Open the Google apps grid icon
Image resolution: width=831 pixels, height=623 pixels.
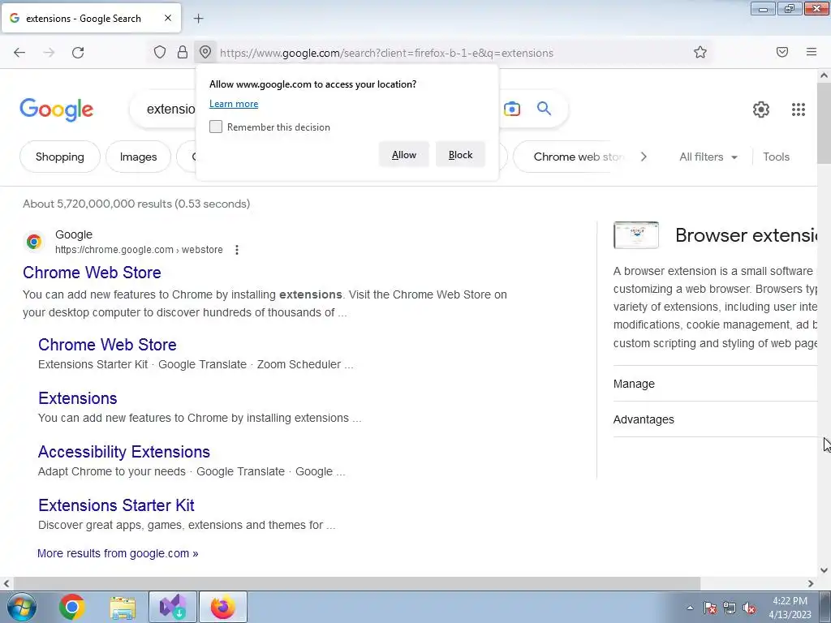799,110
